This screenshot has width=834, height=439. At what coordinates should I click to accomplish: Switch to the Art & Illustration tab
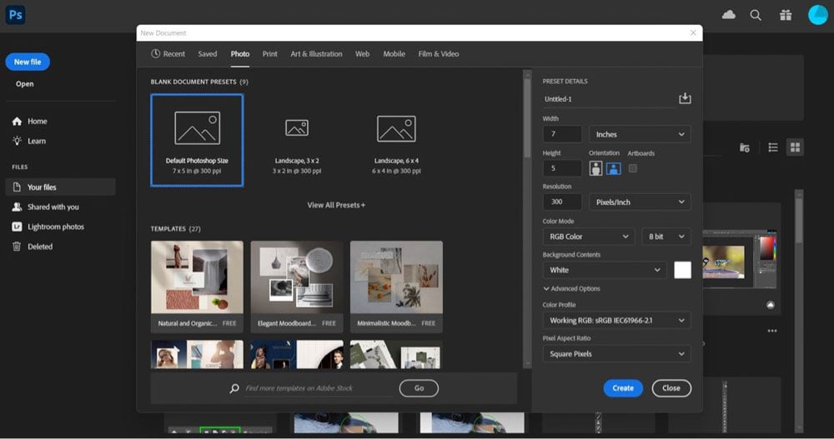point(316,53)
